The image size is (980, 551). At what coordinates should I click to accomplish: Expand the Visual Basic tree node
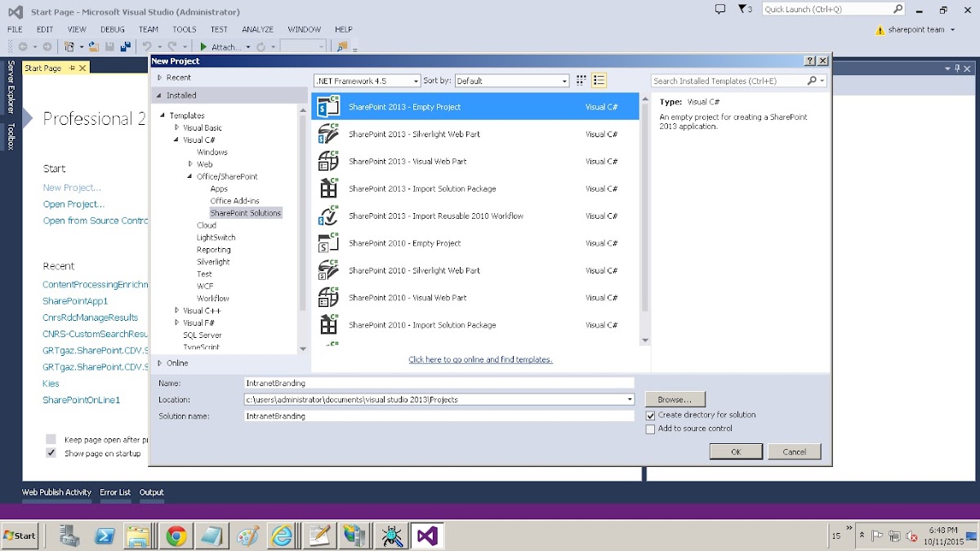click(176, 127)
